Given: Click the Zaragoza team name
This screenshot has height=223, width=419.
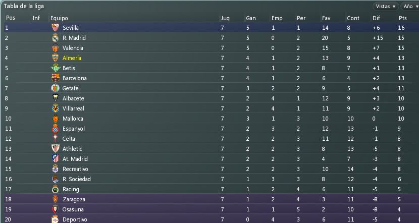Looking at the screenshot, I should pyautogui.click(x=74, y=199).
